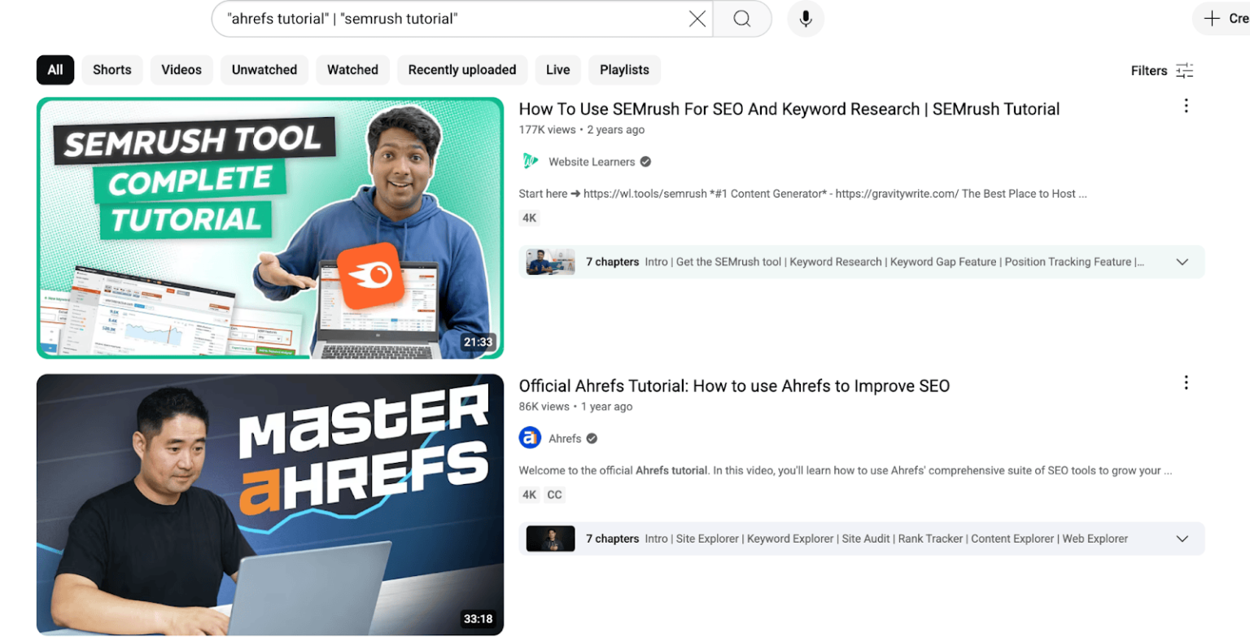Filter results by Unwatched
This screenshot has width=1250, height=637.
[264, 70]
